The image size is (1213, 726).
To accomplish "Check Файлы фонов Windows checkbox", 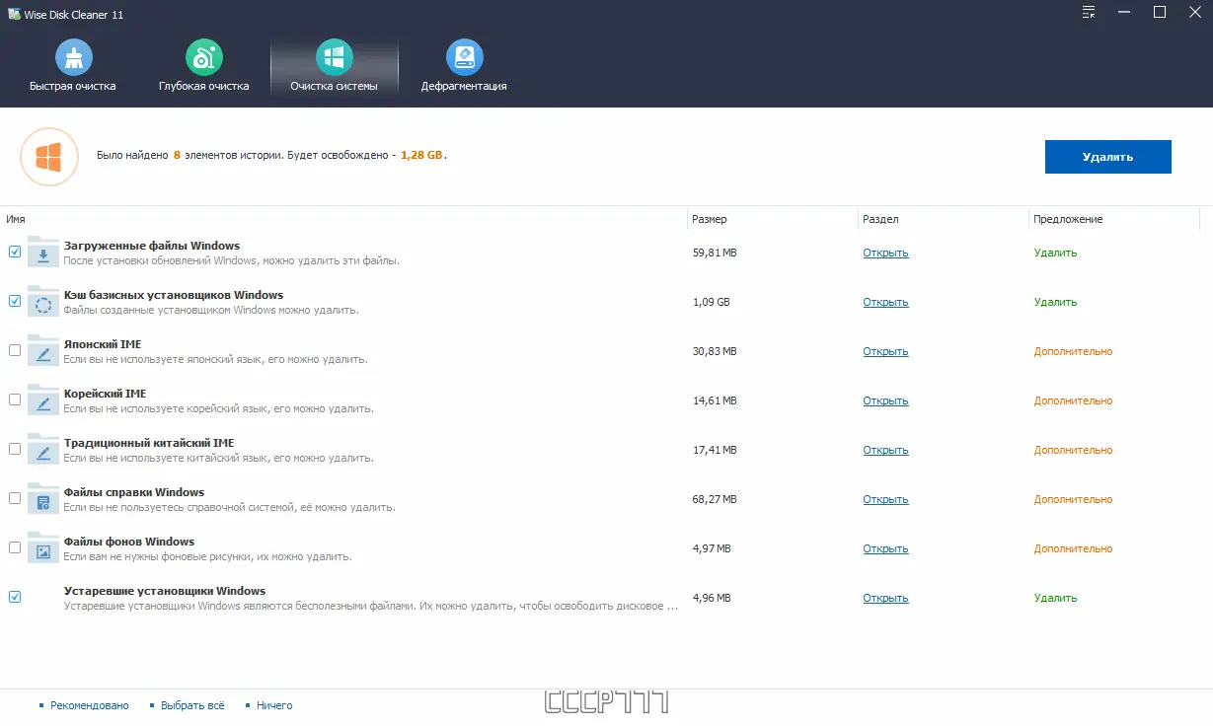I will [15, 547].
